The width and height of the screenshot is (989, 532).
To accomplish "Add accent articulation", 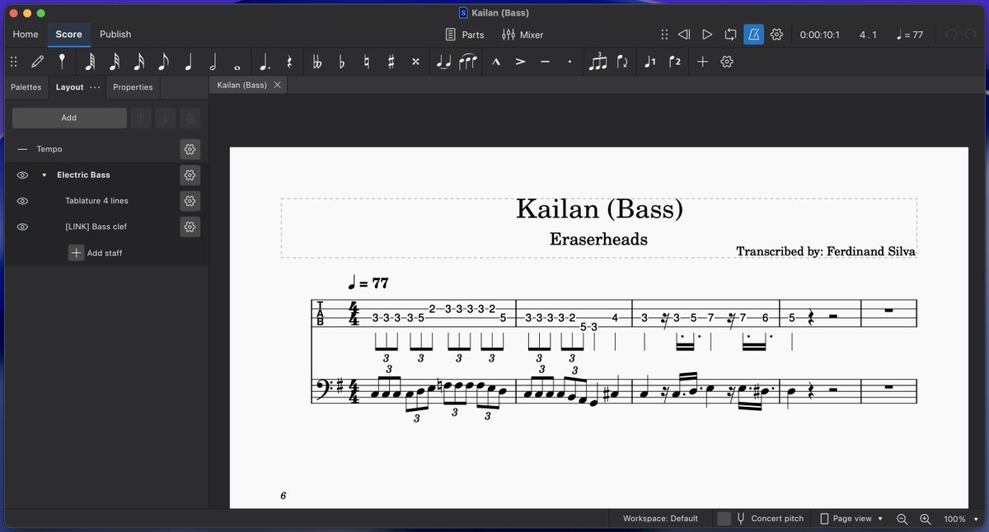I will tap(521, 61).
